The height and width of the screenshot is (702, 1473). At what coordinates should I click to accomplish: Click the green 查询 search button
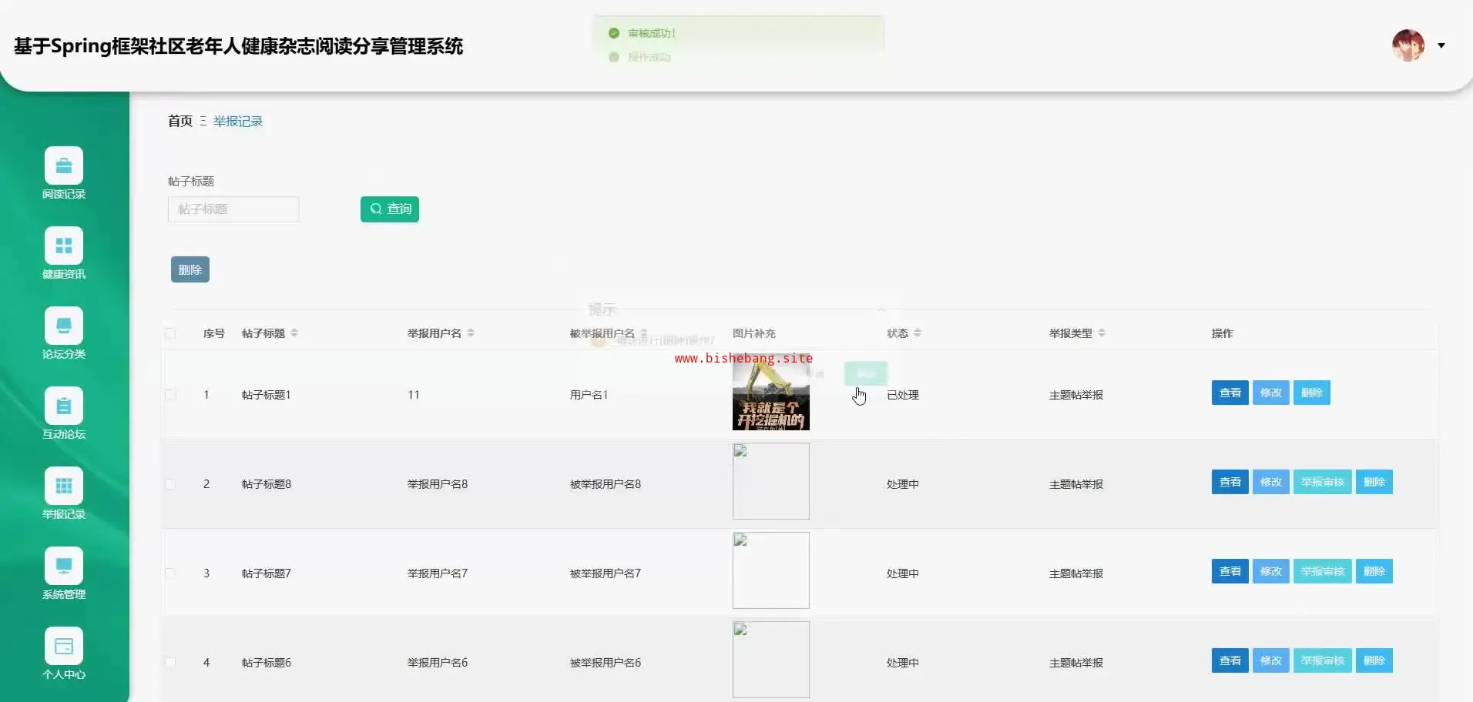[x=390, y=209]
